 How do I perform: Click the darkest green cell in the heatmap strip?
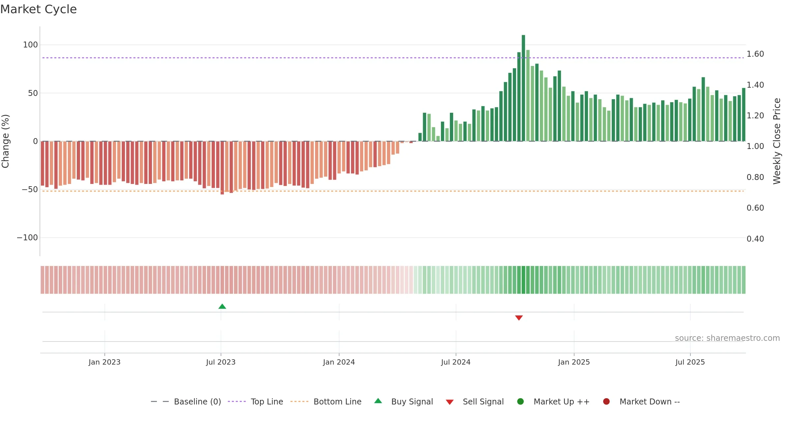(x=523, y=280)
